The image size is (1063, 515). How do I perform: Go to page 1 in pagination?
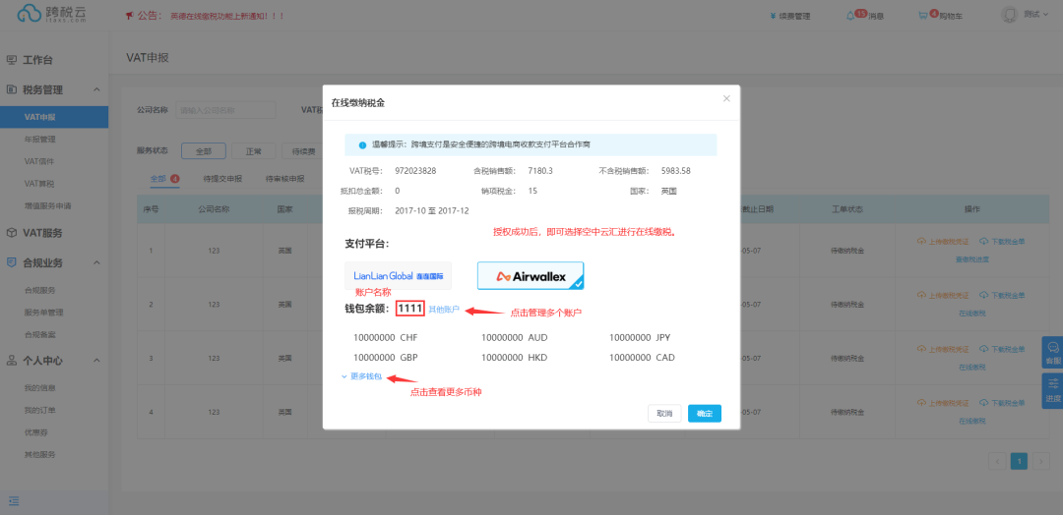(1019, 462)
